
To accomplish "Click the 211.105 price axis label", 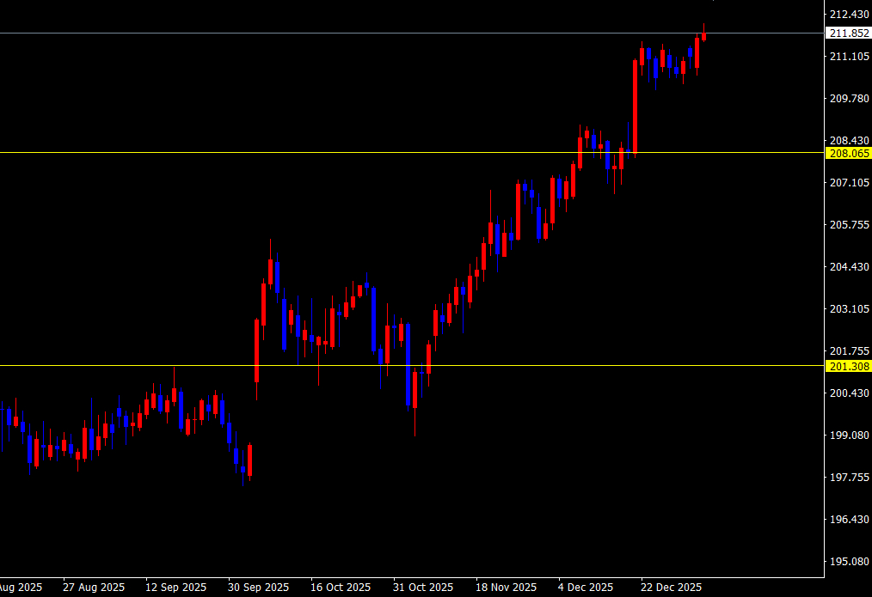I will click(x=849, y=56).
